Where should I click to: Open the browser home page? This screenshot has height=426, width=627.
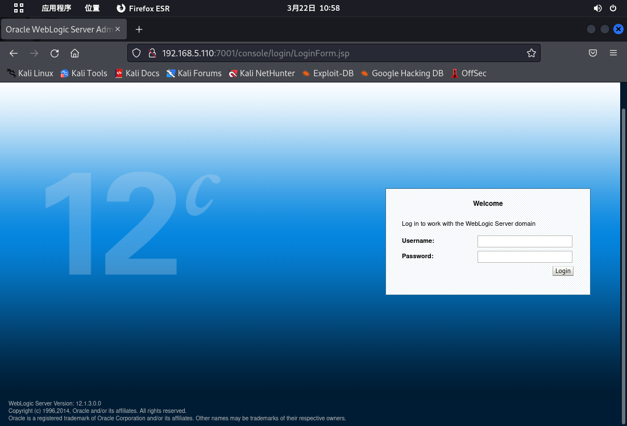[75, 53]
